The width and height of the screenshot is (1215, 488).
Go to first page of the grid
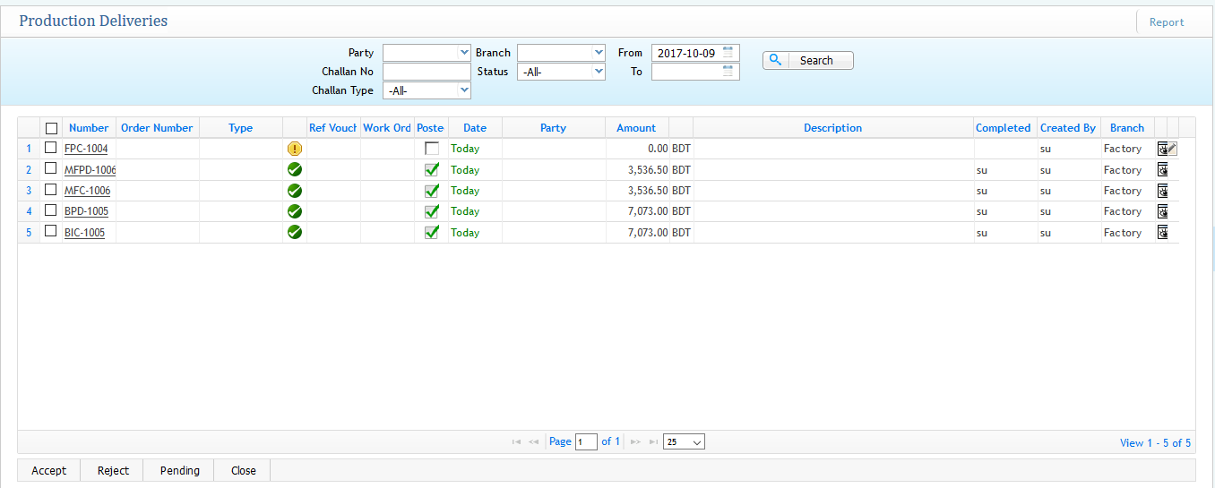[x=516, y=441]
